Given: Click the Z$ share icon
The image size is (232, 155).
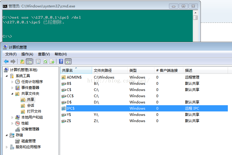Looking at the screenshot, I should 64,121.
